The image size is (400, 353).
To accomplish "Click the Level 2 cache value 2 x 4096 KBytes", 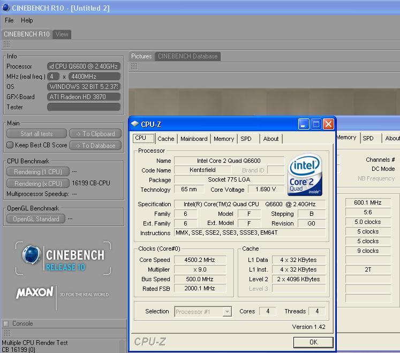I will click(298, 279).
